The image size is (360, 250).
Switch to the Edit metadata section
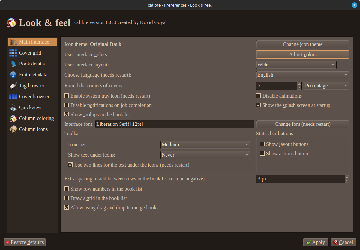click(32, 75)
